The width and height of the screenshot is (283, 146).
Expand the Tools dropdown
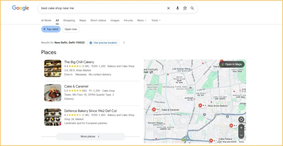point(156,20)
